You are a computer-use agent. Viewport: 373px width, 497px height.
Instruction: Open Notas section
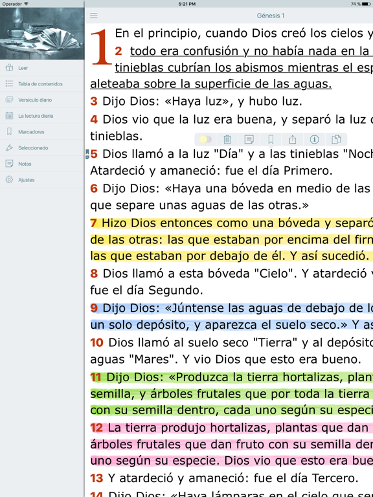[42, 164]
